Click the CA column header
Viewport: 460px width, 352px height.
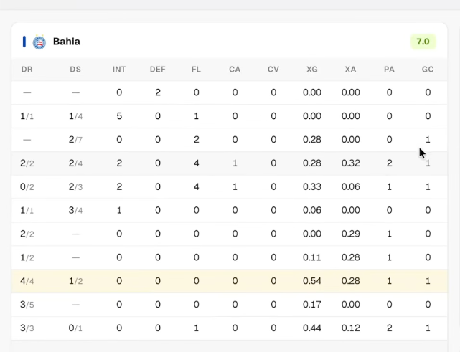235,70
